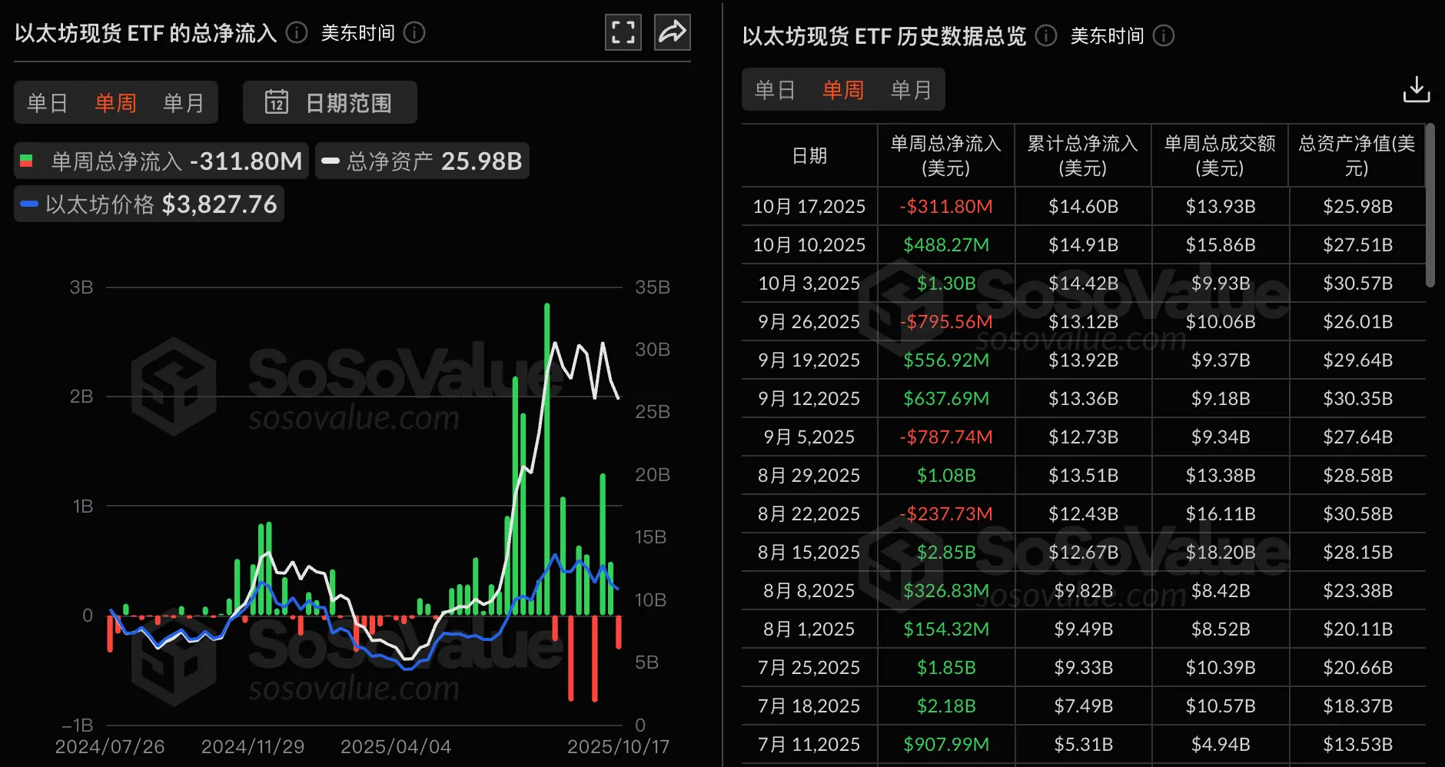This screenshot has width=1445, height=767.
Task: Open info tooltip beside 历史数据总览 title
Action: (1044, 35)
